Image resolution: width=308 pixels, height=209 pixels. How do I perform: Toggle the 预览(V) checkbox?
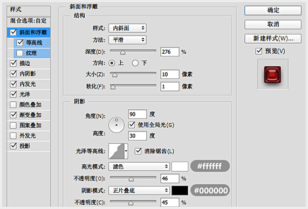[x=259, y=51]
